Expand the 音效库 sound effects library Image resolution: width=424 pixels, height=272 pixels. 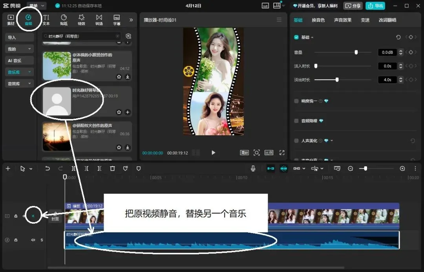19,84
